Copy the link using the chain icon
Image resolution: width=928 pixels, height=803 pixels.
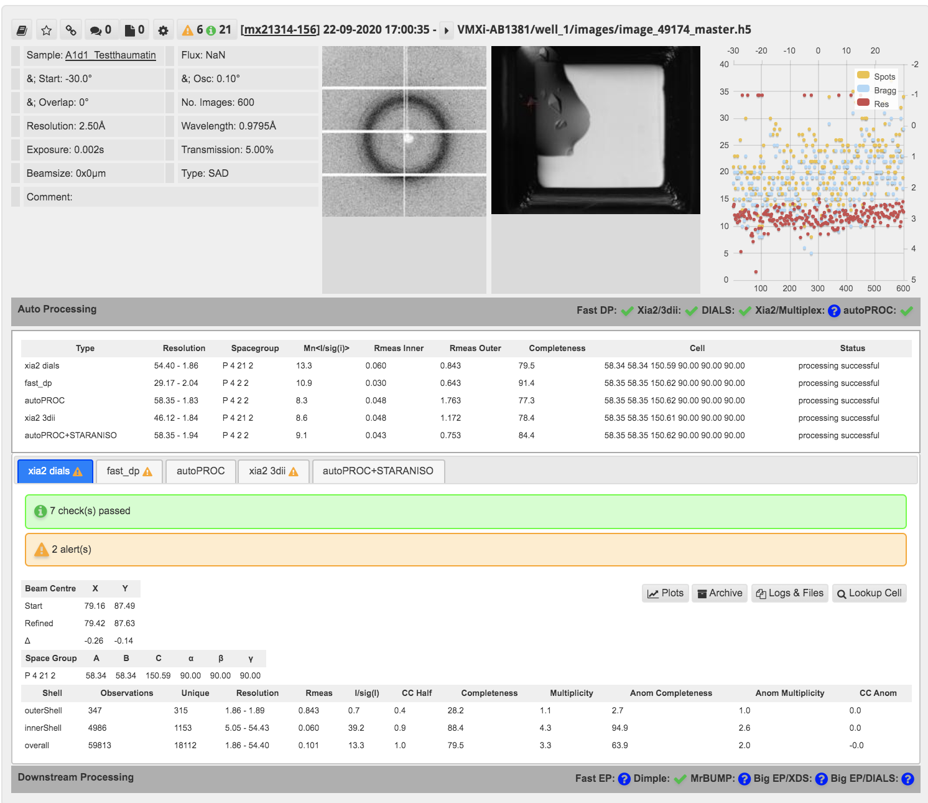point(70,29)
